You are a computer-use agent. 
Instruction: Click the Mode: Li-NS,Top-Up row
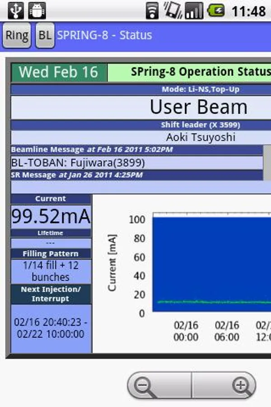pyautogui.click(x=141, y=90)
